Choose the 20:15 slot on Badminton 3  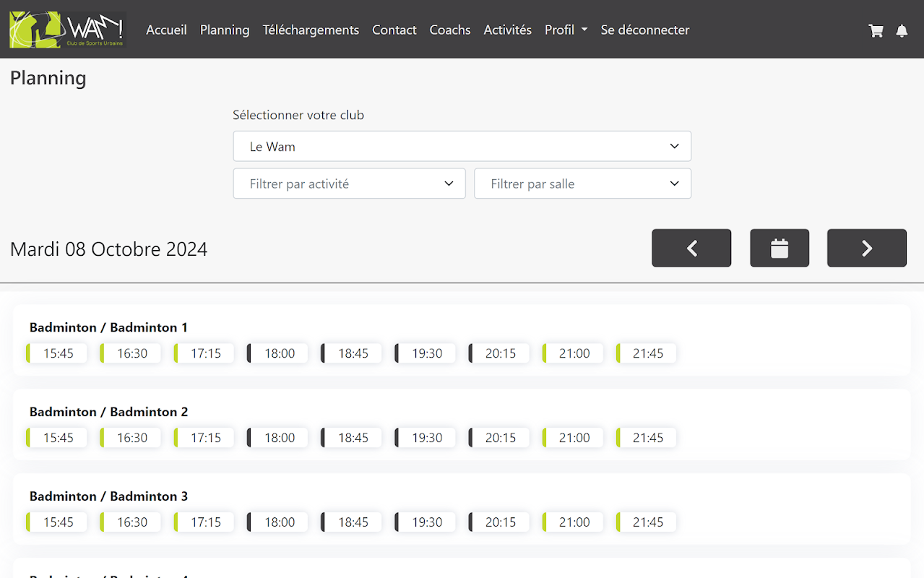[x=498, y=522]
